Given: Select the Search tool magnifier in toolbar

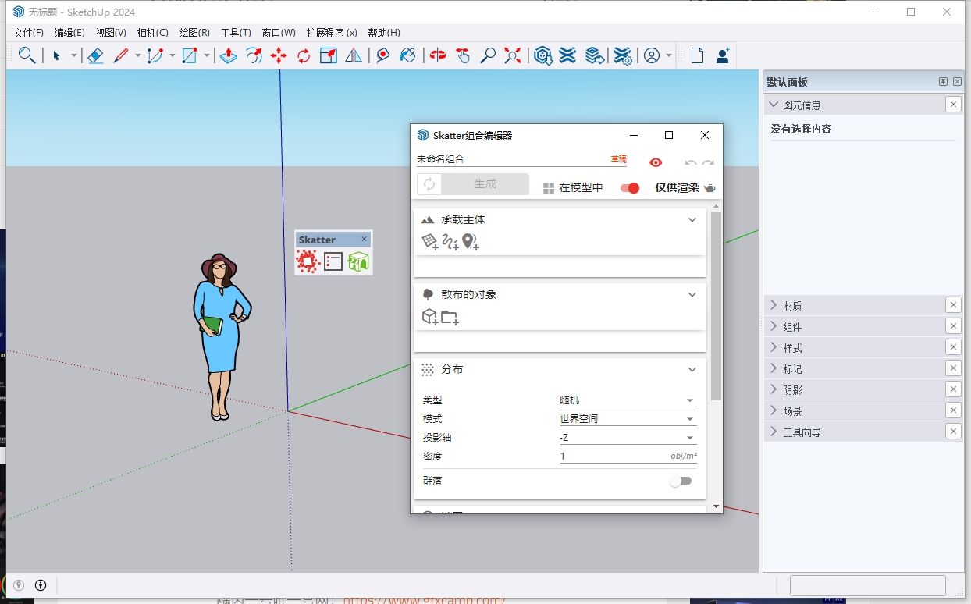Looking at the screenshot, I should 27,55.
